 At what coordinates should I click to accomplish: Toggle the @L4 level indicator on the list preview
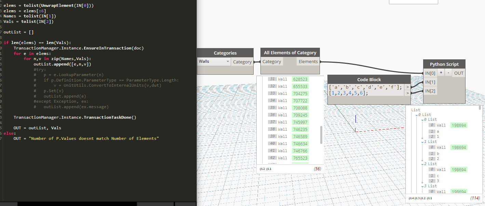pos(411,198)
